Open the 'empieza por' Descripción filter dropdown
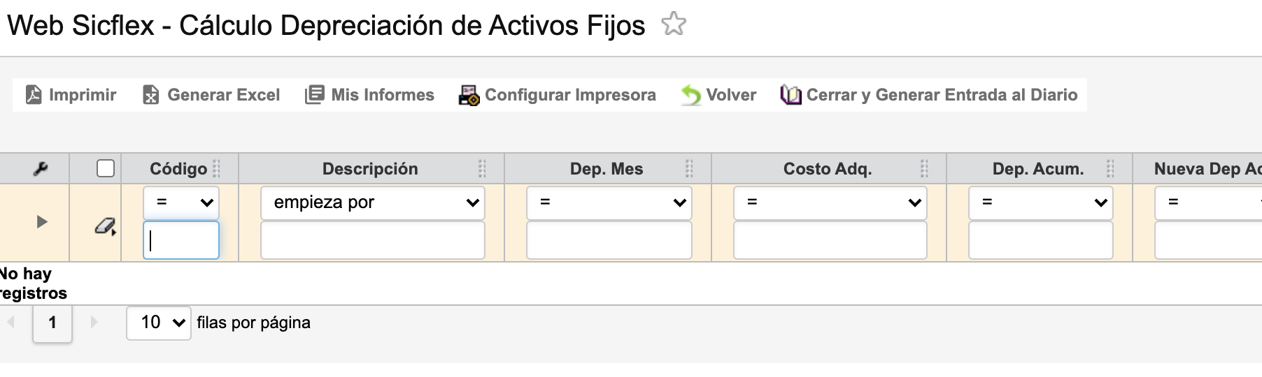 click(373, 202)
